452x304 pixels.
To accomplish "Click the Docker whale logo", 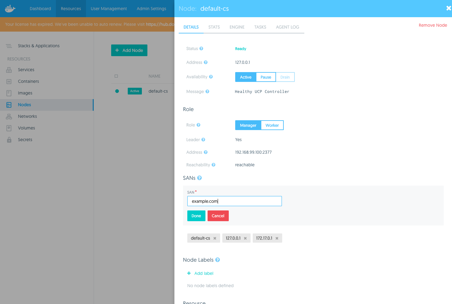I will tap(10, 9).
